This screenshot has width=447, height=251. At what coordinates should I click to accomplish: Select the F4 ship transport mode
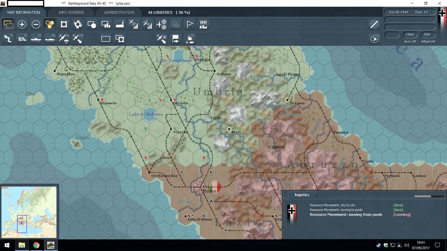click(50, 39)
